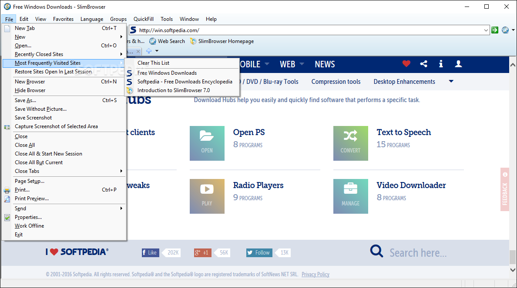The image size is (517, 288).
Task: Click the Facebook Like button
Action: coord(150,252)
